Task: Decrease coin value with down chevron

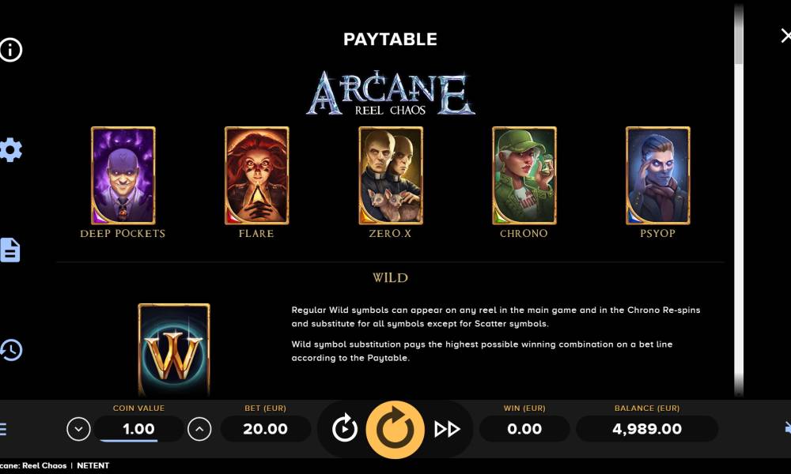Action: (78, 429)
